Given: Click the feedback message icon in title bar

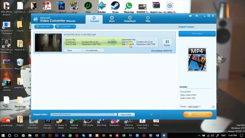Looking at the screenshot, I should point(190,16).
